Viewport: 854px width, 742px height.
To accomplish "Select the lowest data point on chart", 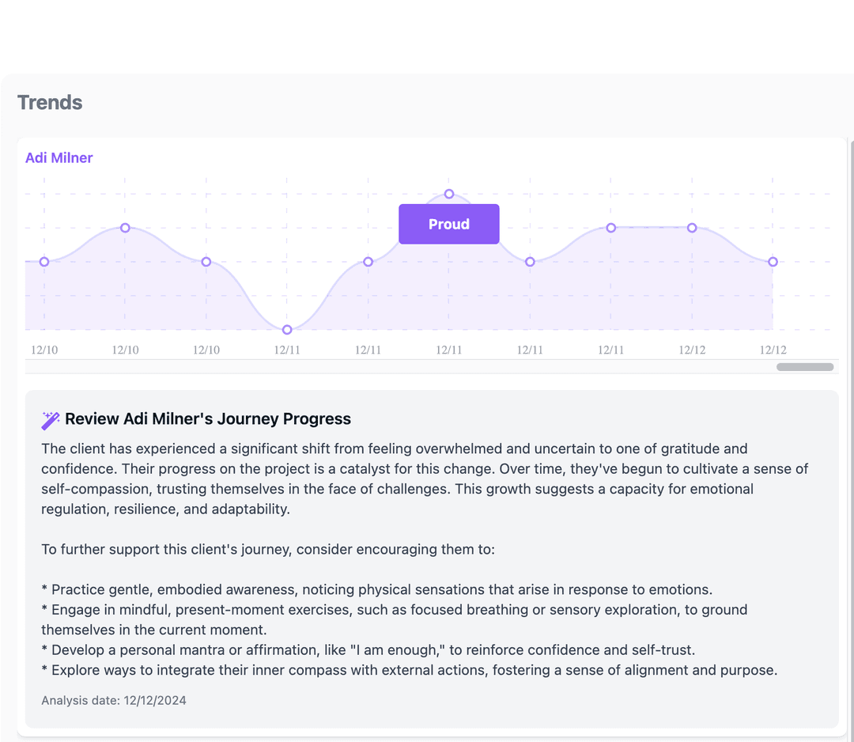I will 287,329.
